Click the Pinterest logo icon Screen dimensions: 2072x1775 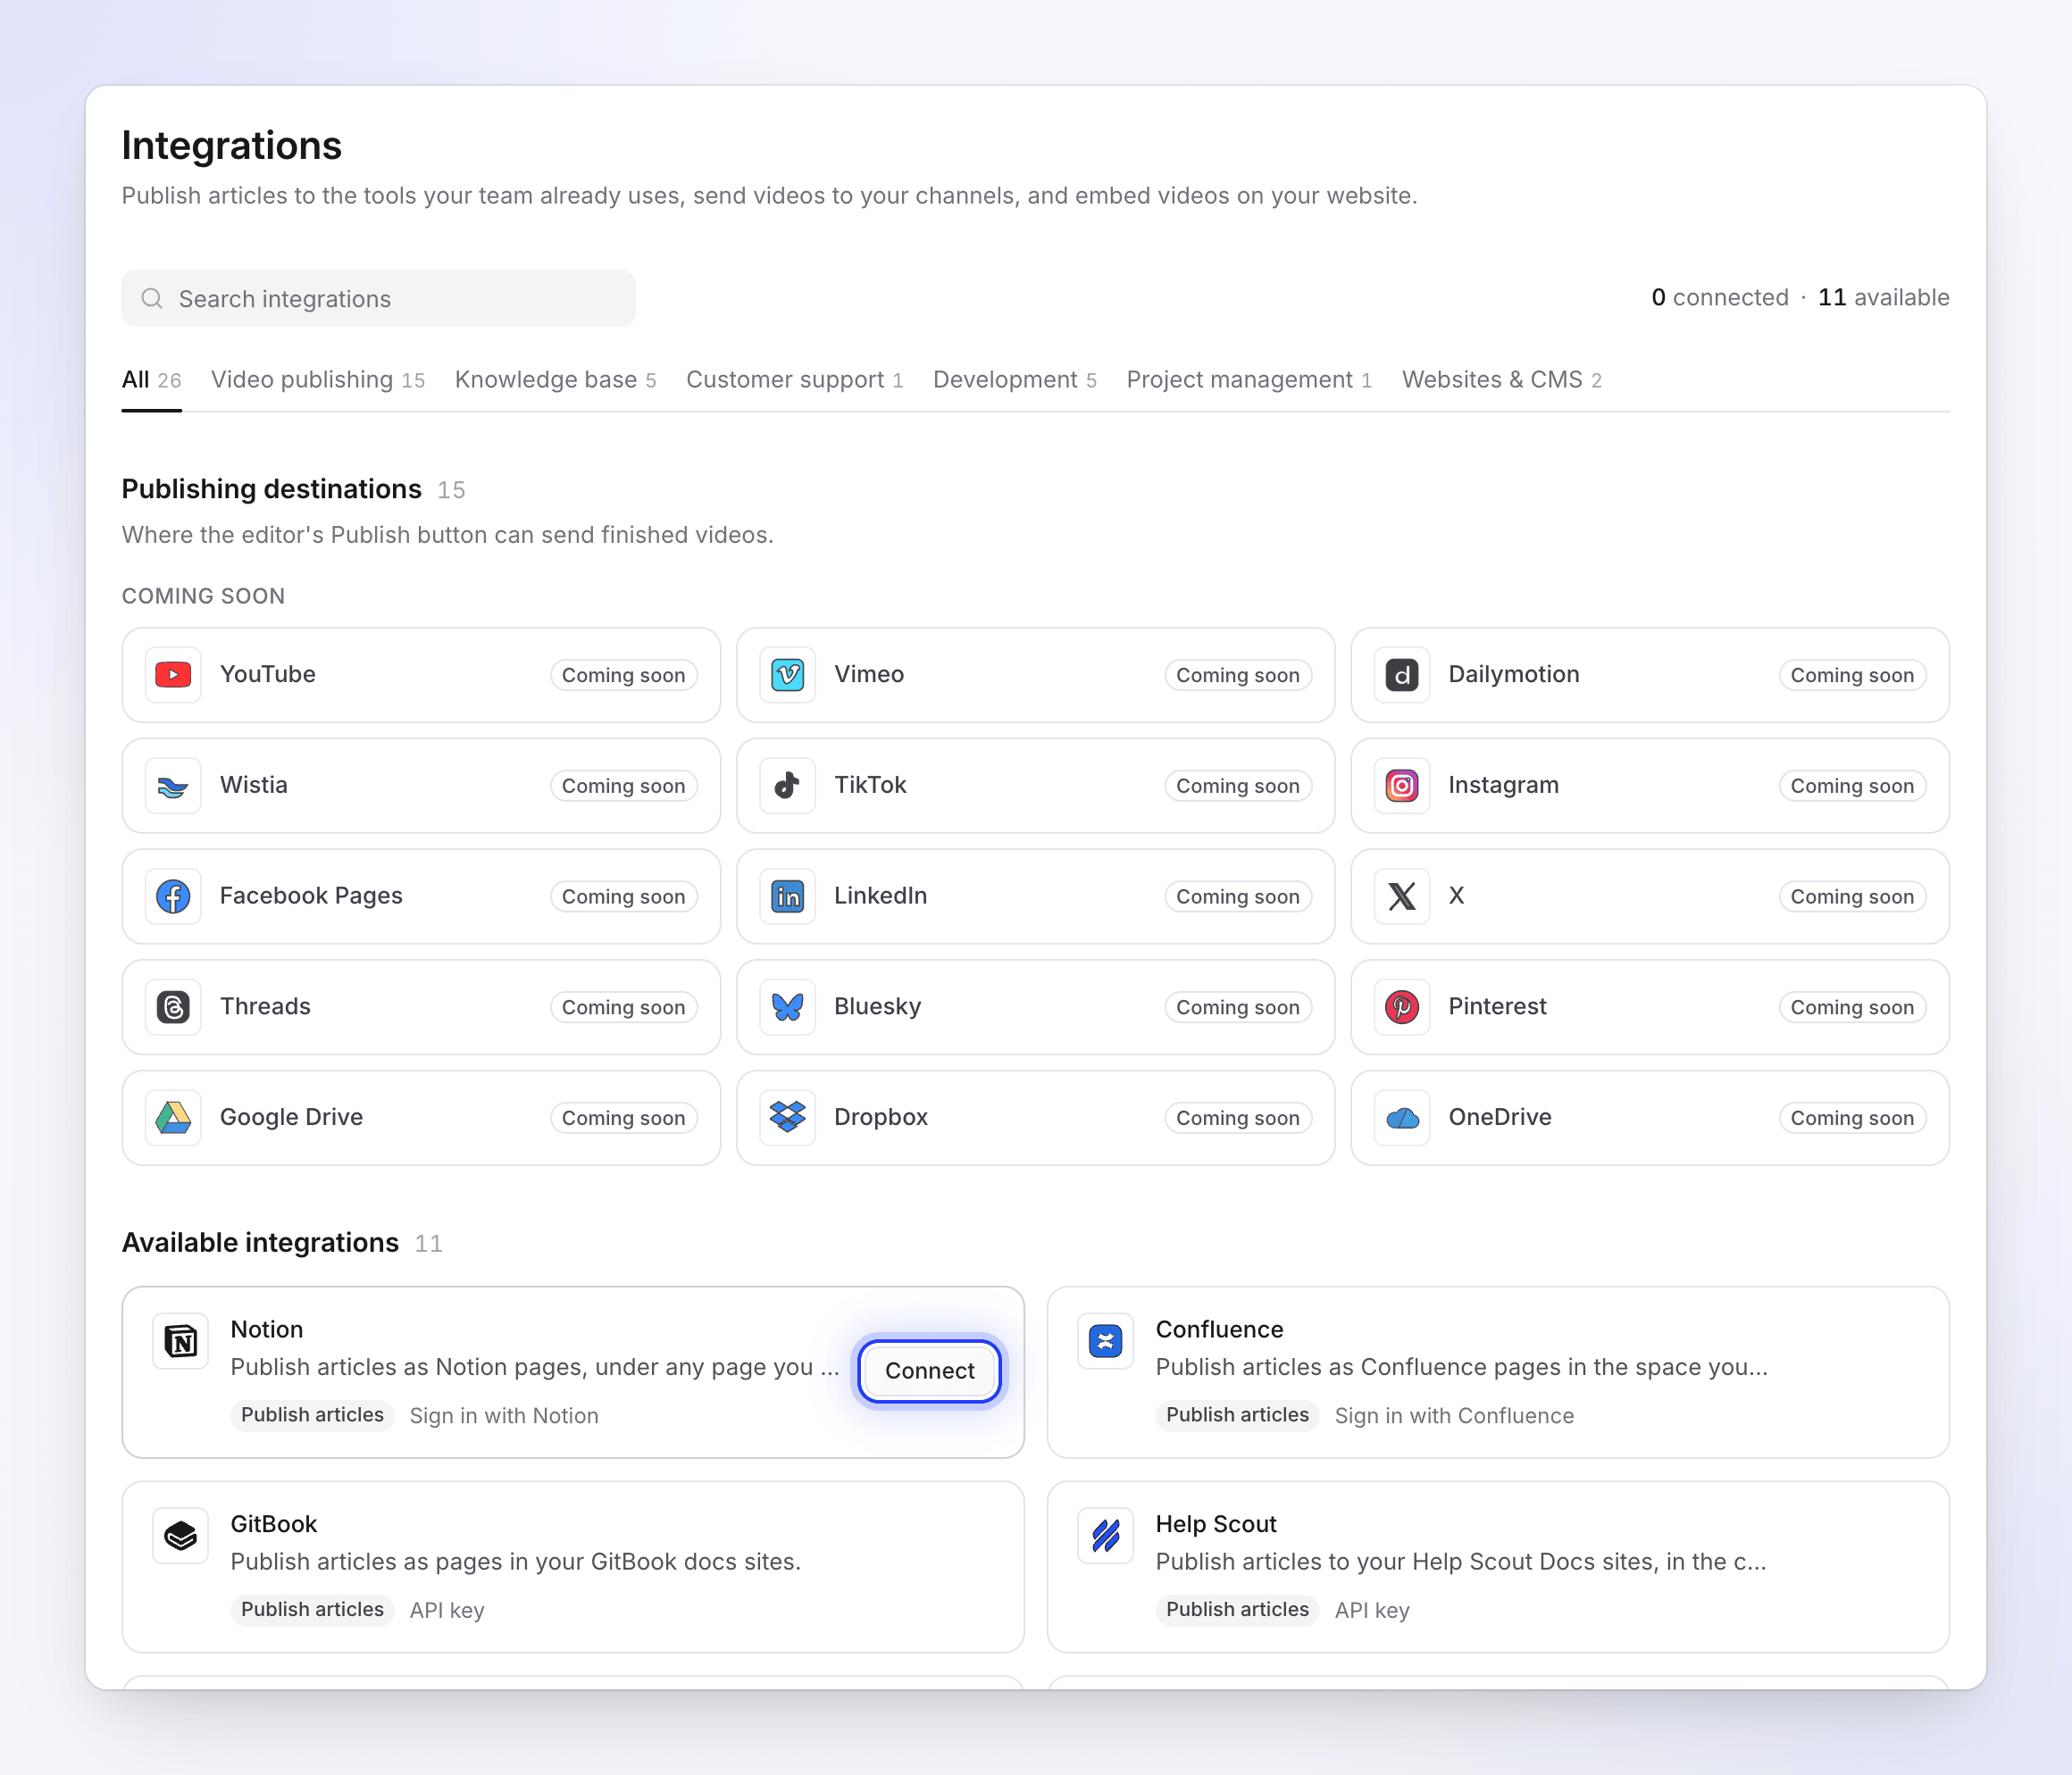1402,1007
